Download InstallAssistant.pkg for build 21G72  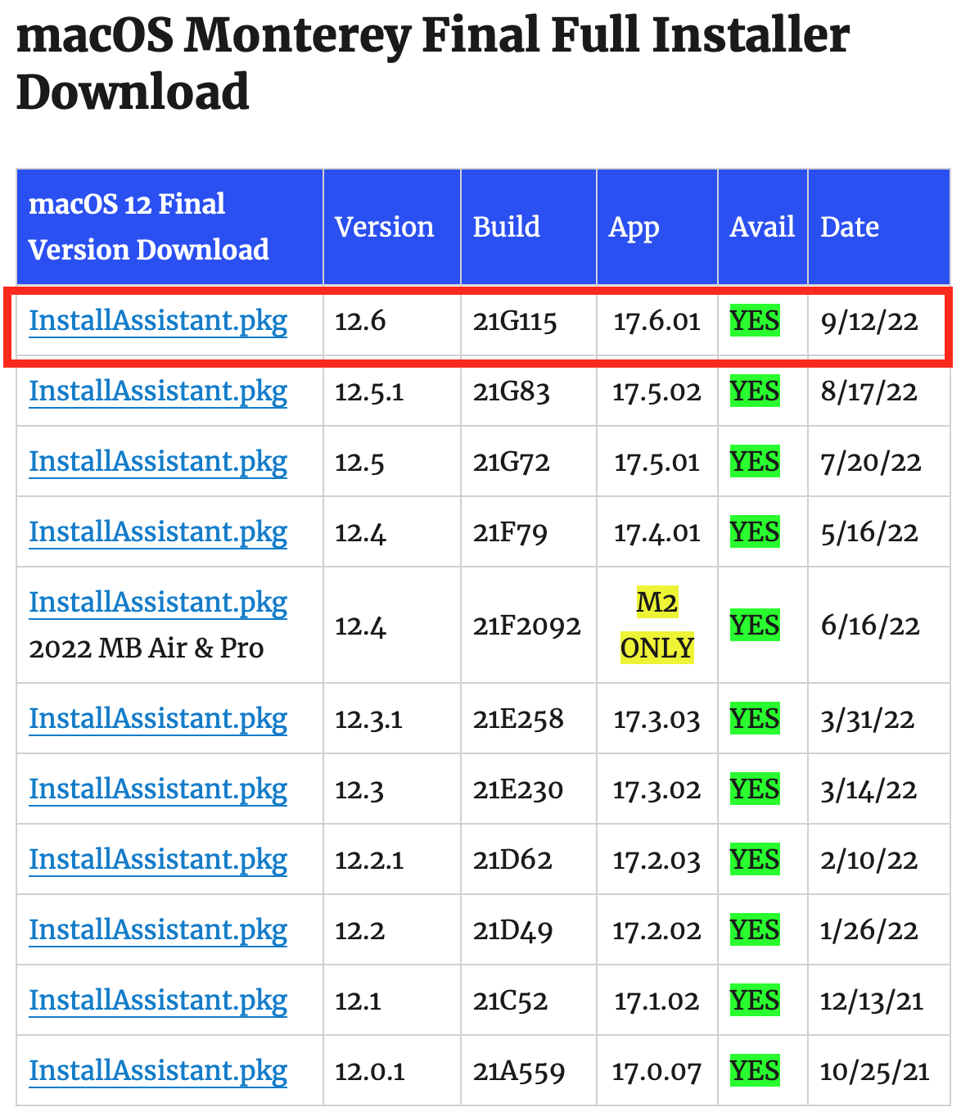[x=158, y=462]
